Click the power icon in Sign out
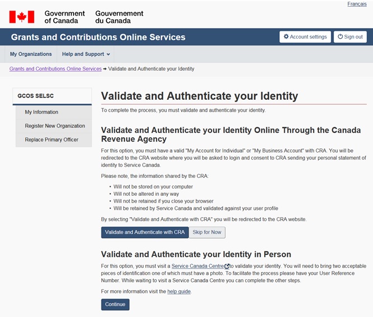This screenshot has width=373, height=317. point(340,37)
